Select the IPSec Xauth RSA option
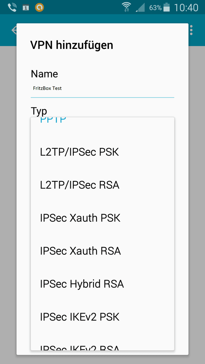Screen dimensions: 205x364 pos(102,251)
